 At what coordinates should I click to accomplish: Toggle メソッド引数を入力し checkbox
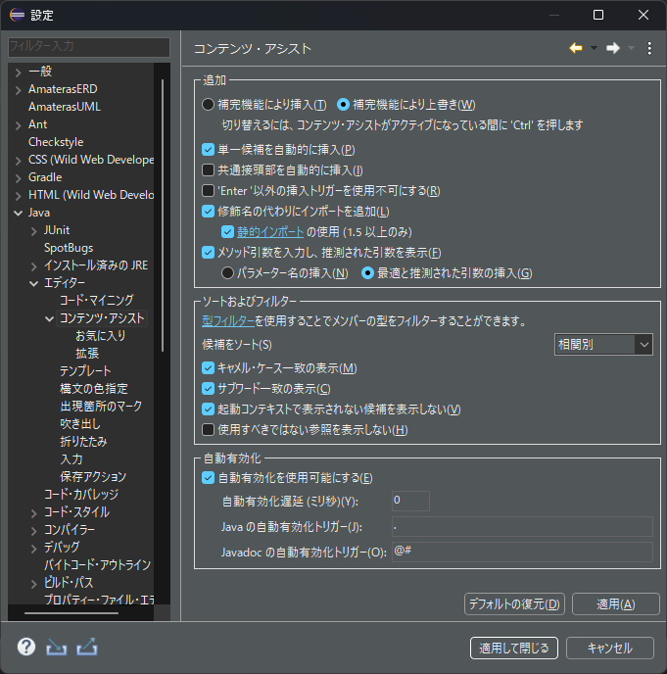tap(208, 253)
